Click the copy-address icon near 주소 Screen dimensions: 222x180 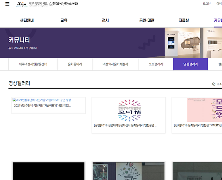pyautogui.click(x=214, y=84)
